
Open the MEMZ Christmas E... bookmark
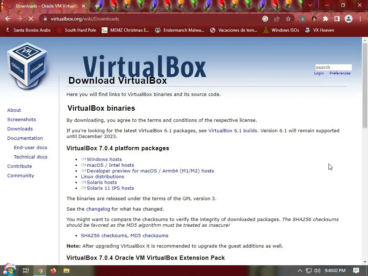coord(125,30)
